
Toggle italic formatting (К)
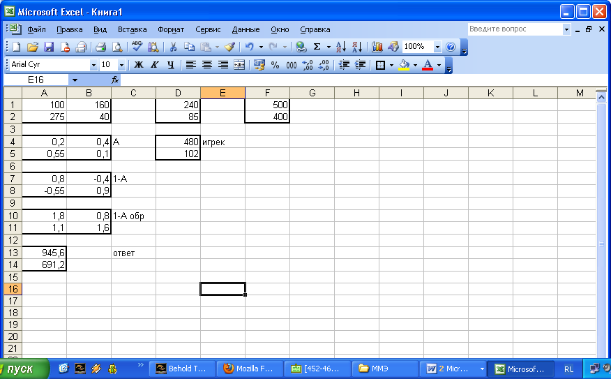coord(154,65)
